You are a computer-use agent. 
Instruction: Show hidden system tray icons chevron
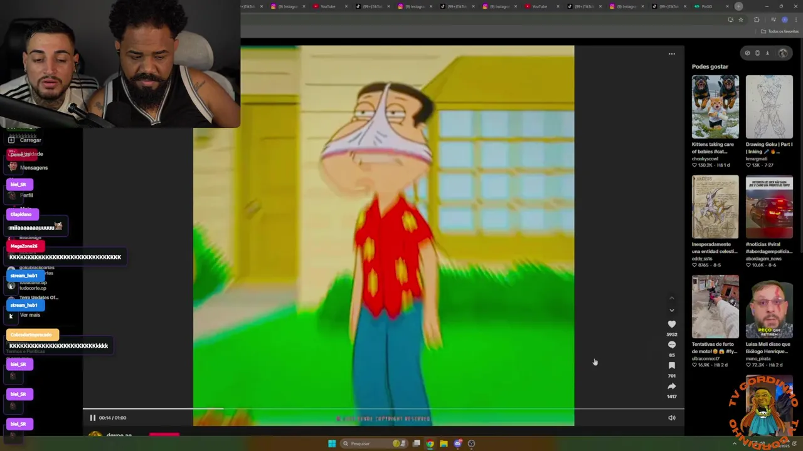tap(735, 443)
